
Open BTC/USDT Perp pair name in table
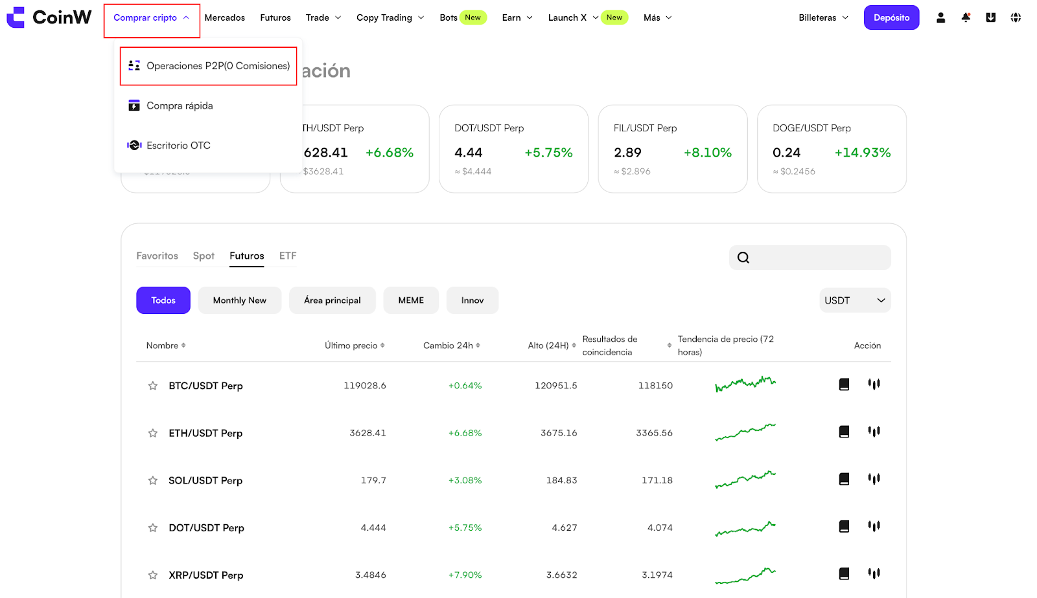205,386
